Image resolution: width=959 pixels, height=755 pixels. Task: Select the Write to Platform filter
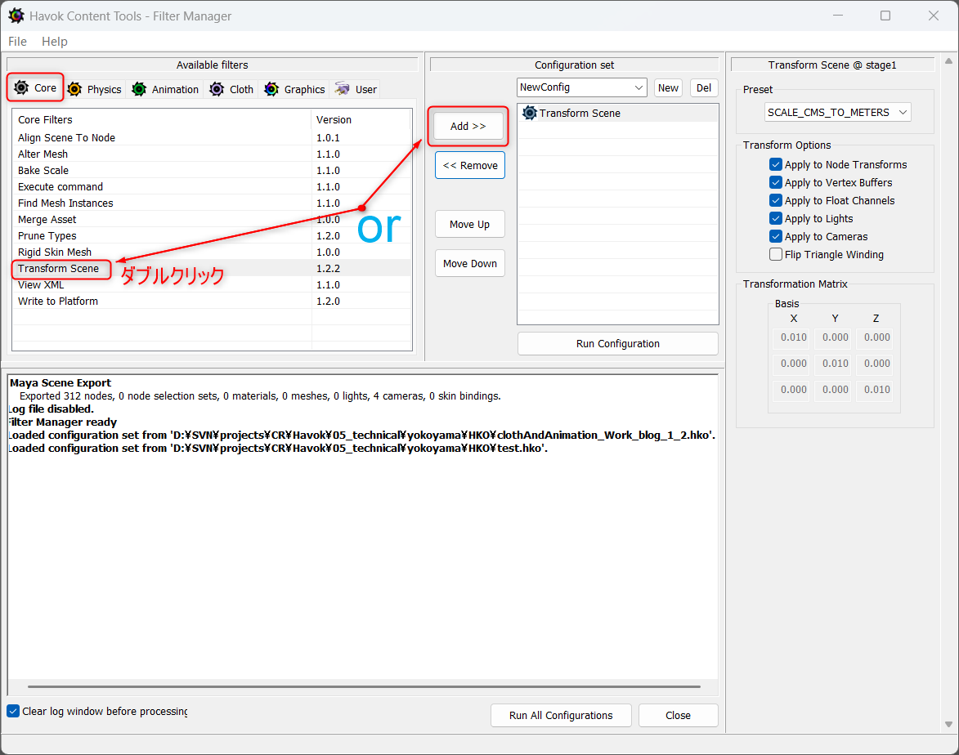[x=212, y=301]
